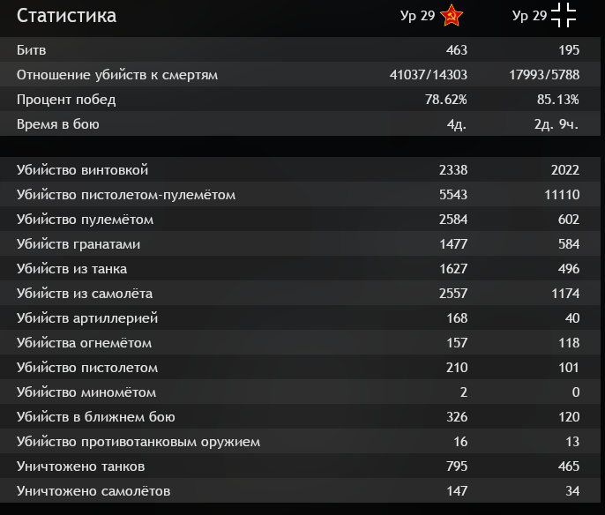Select the Убийство противотанковым оружием row
605x515 pixels.
[x=300, y=441]
